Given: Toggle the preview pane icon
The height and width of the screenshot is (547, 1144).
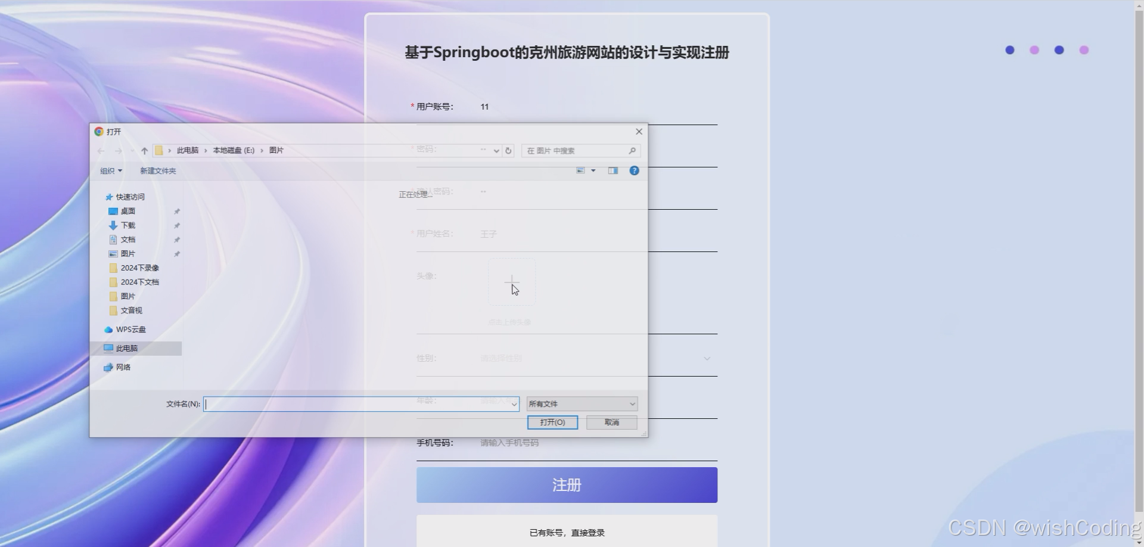Looking at the screenshot, I should point(613,170).
